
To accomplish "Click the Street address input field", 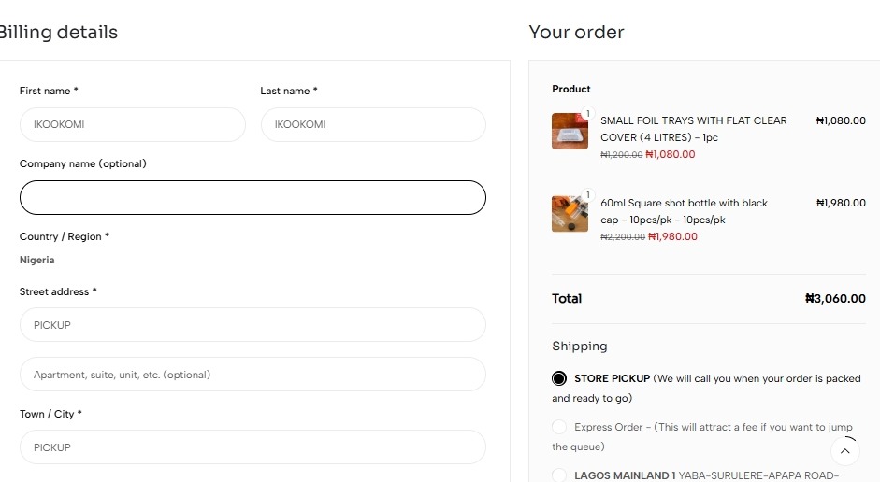I will pos(252,325).
